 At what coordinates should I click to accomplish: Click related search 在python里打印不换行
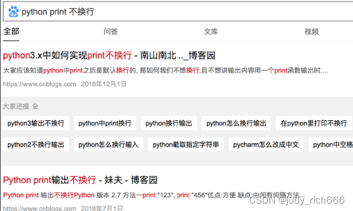[x=314, y=123]
